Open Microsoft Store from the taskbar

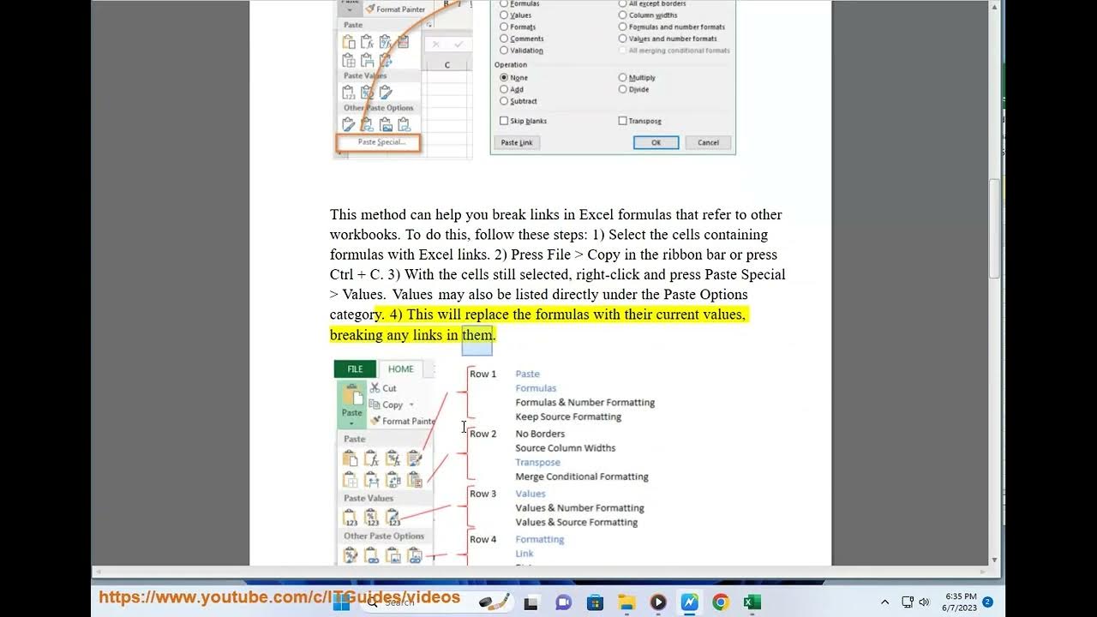point(595,602)
